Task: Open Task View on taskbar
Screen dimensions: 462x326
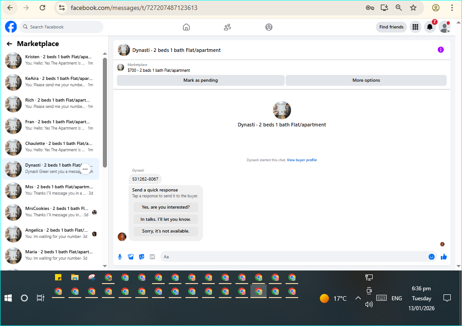Action: point(40,298)
